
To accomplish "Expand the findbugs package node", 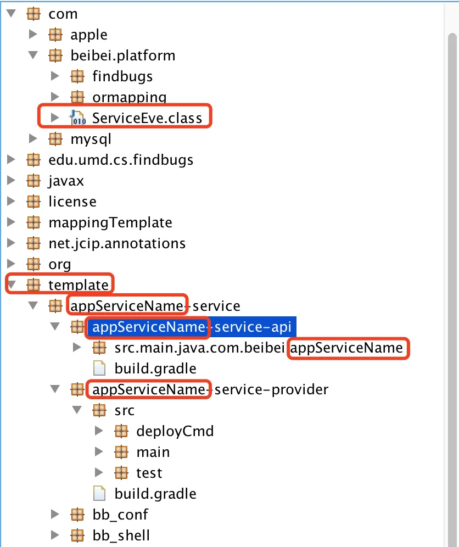I will (55, 76).
